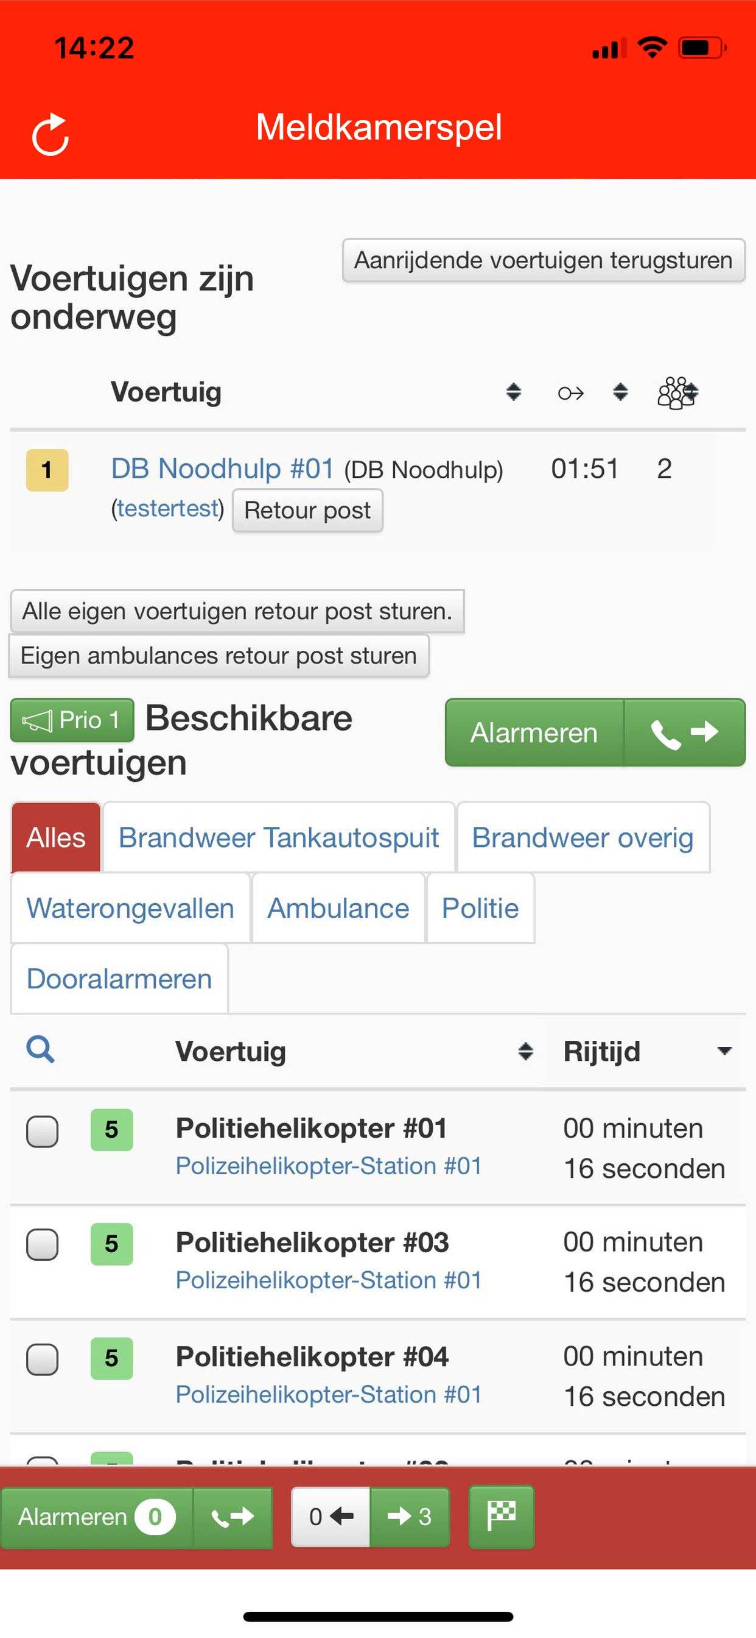Tap the refresh icon in header
The image size is (756, 1638).
tap(50, 134)
